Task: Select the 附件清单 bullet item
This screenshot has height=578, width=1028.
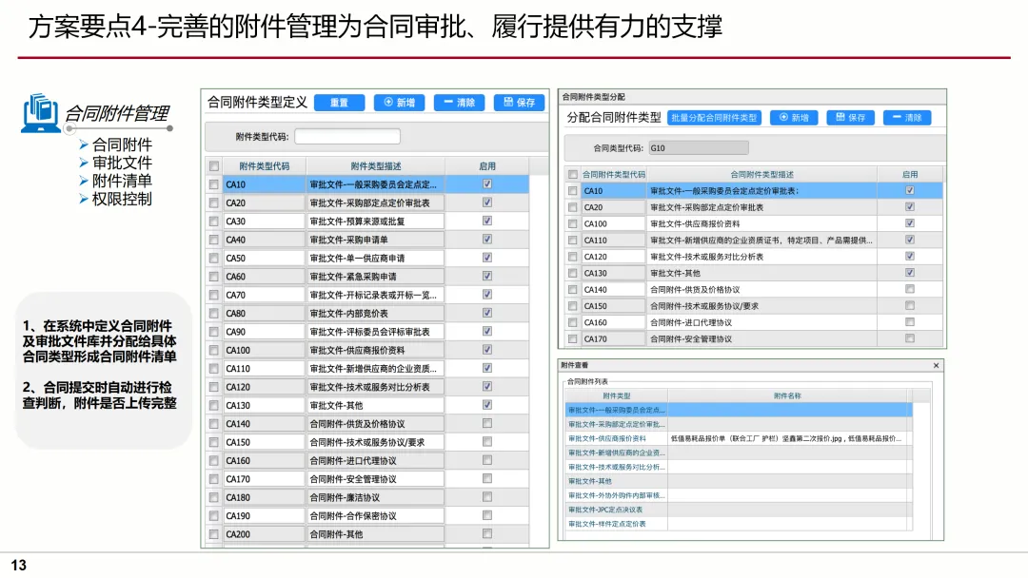Action: (x=122, y=181)
